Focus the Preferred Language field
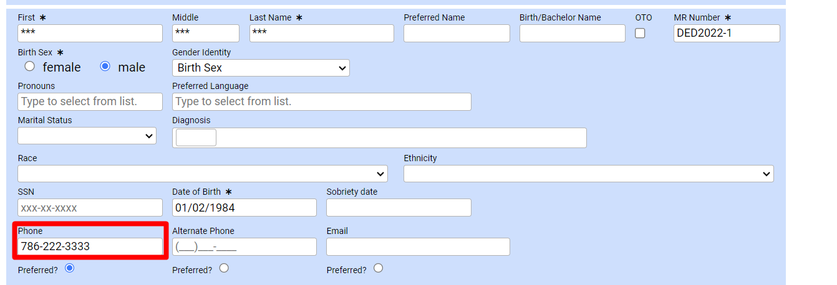Image resolution: width=837 pixels, height=285 pixels. (x=321, y=101)
